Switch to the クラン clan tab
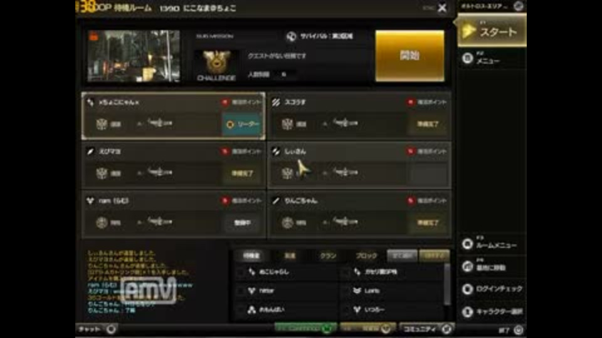 (328, 255)
